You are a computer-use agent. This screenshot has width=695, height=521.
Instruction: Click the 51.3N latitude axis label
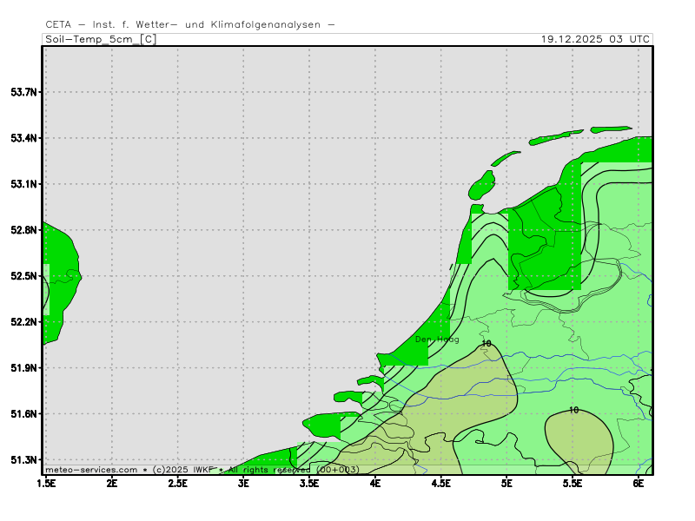point(23,459)
